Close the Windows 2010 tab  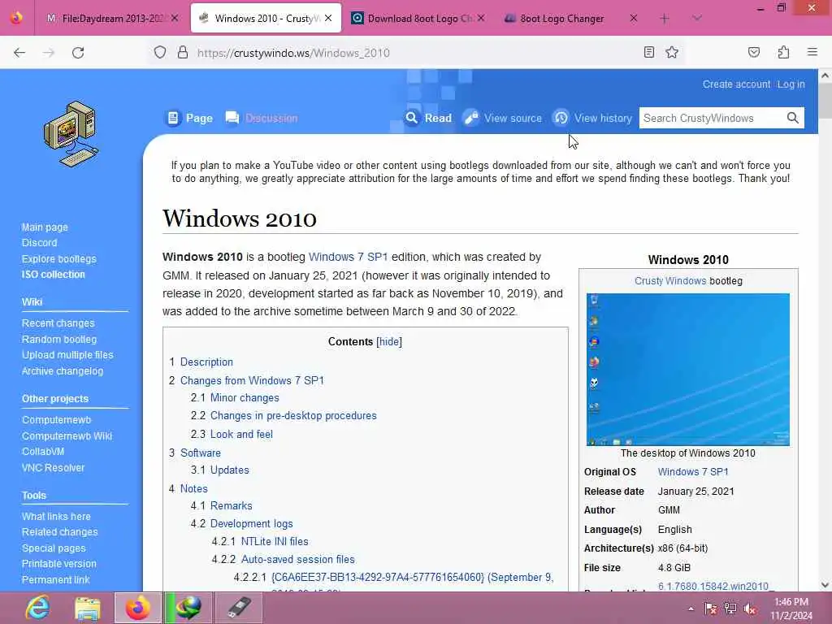pos(328,19)
